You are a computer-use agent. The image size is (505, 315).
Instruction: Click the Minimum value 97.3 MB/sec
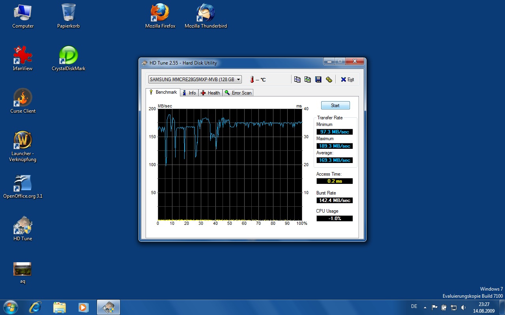point(335,132)
